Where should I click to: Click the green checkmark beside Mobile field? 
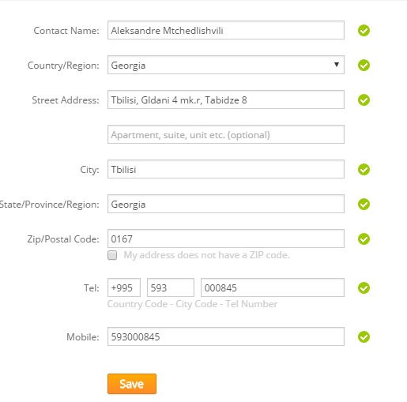(x=364, y=337)
